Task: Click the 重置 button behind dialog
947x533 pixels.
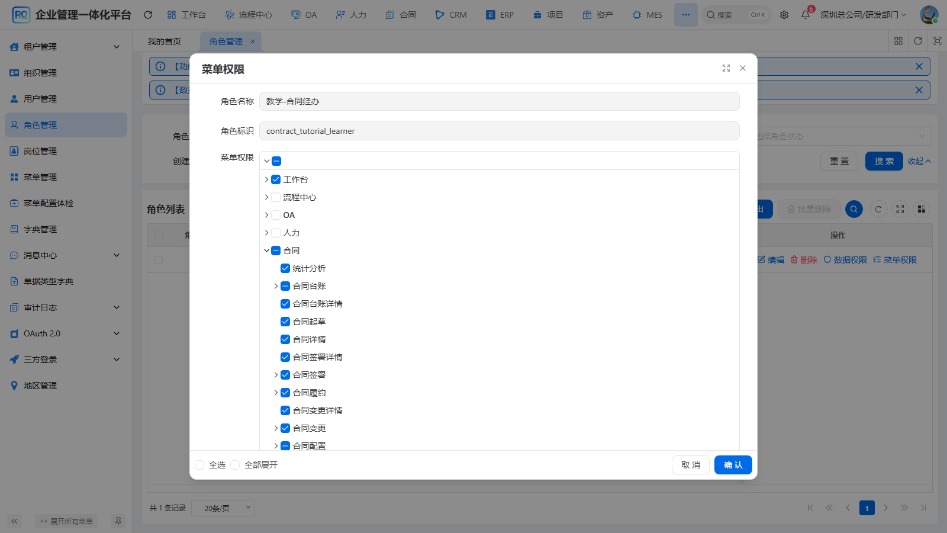Action: point(839,161)
